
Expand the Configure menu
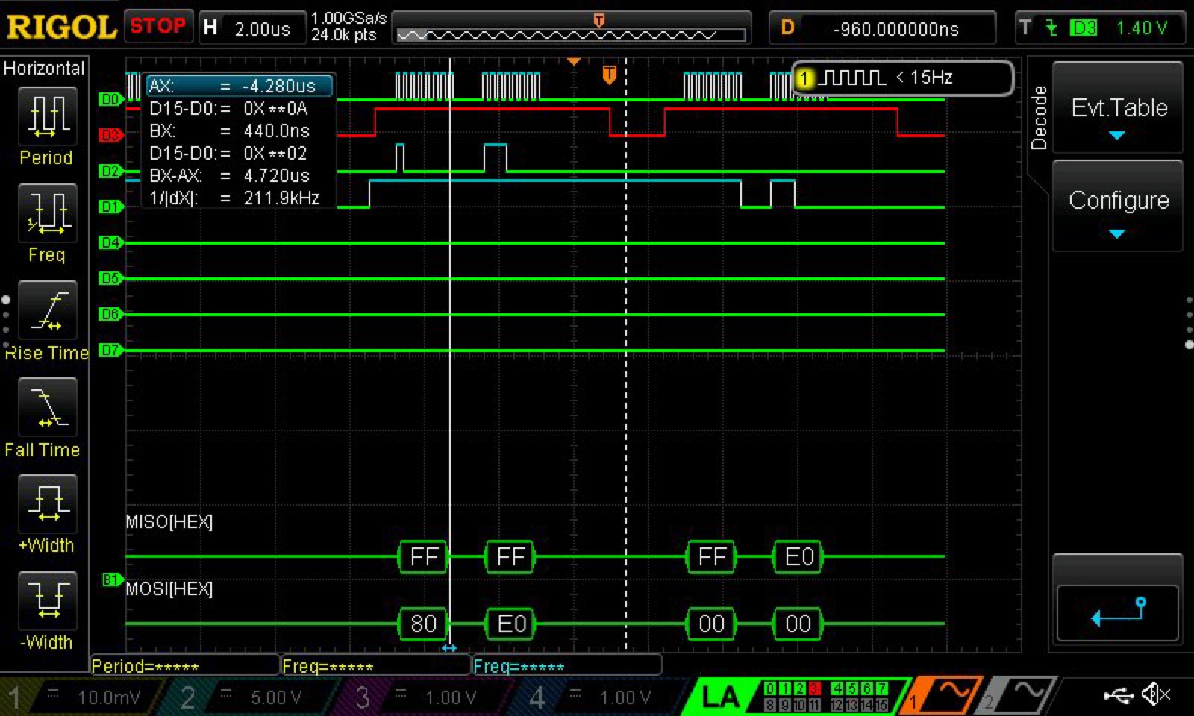click(x=1118, y=201)
